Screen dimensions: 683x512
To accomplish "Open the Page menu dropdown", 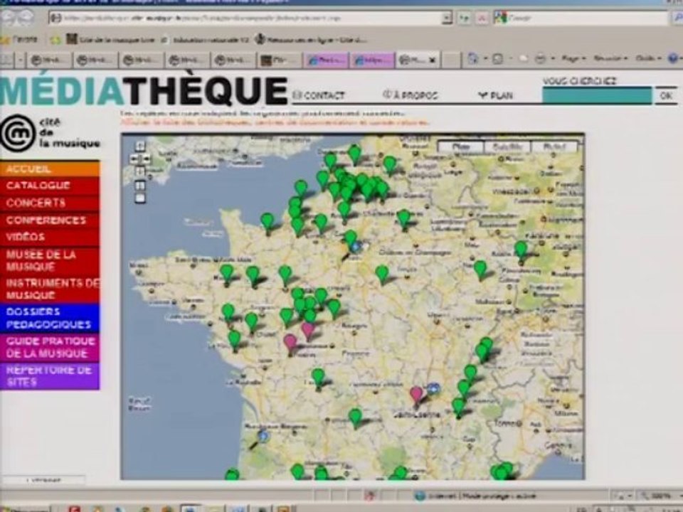I will (573, 58).
